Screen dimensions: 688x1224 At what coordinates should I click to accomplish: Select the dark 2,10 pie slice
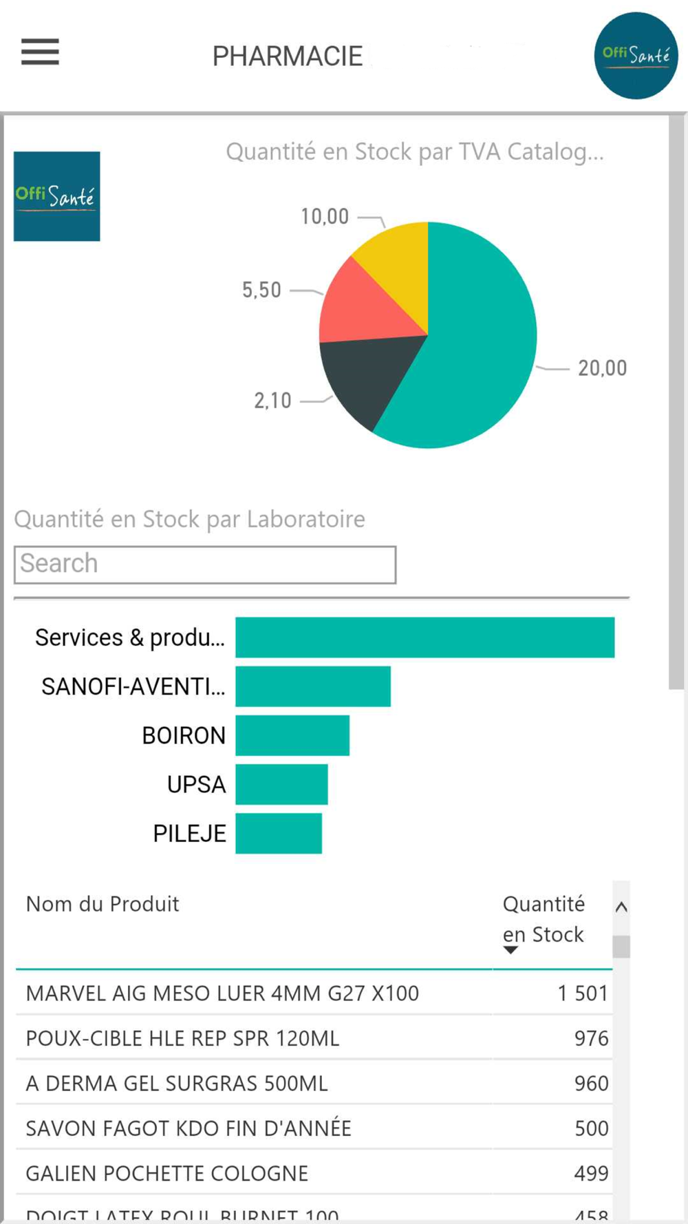(365, 375)
